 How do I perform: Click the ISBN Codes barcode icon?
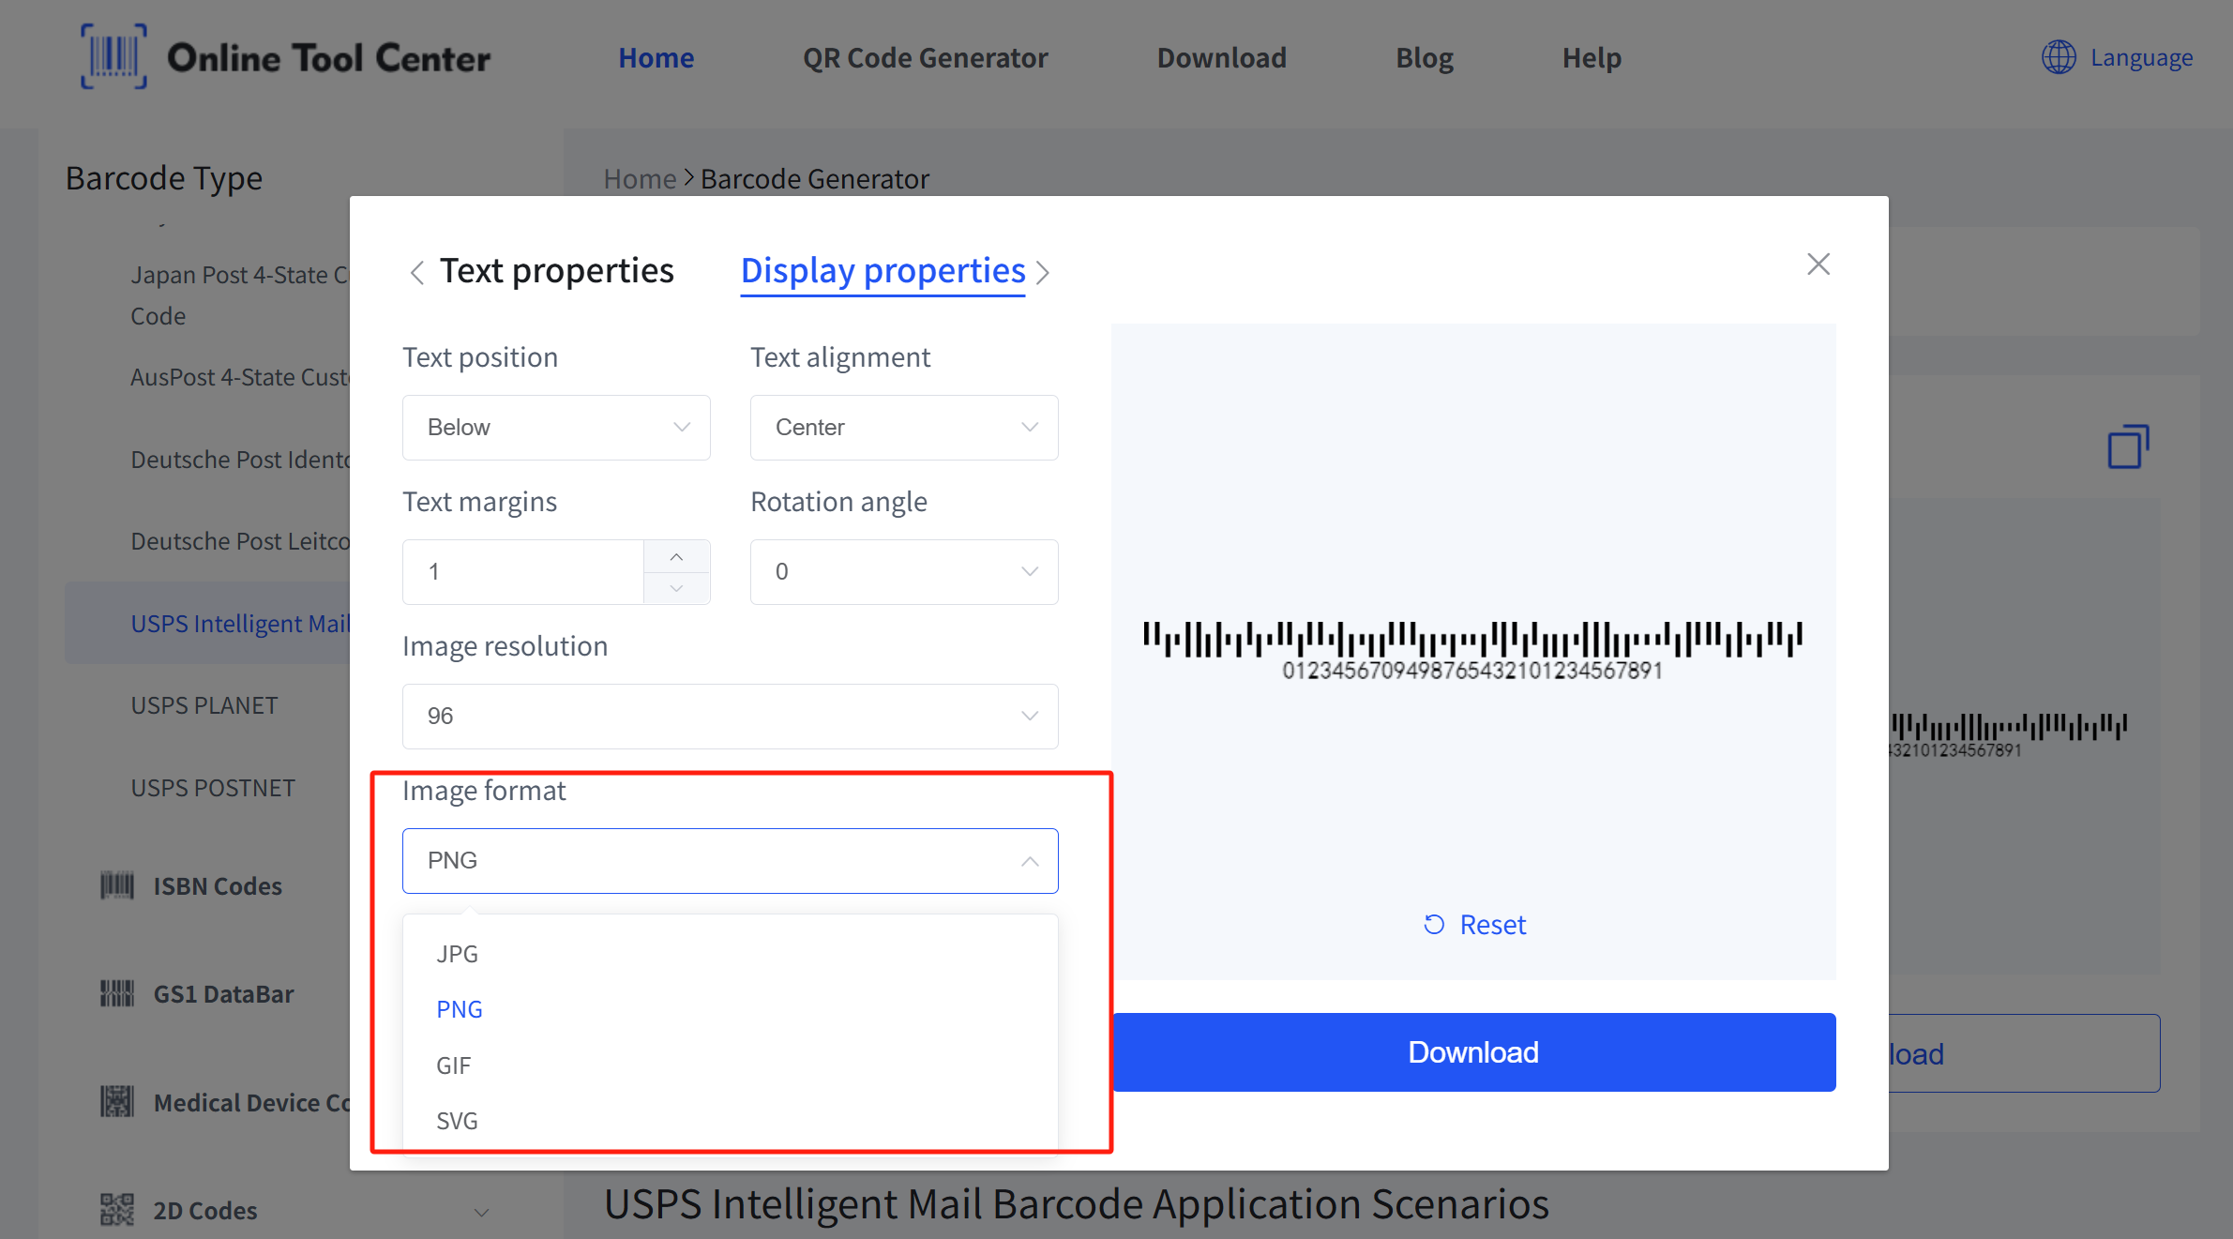tap(117, 885)
